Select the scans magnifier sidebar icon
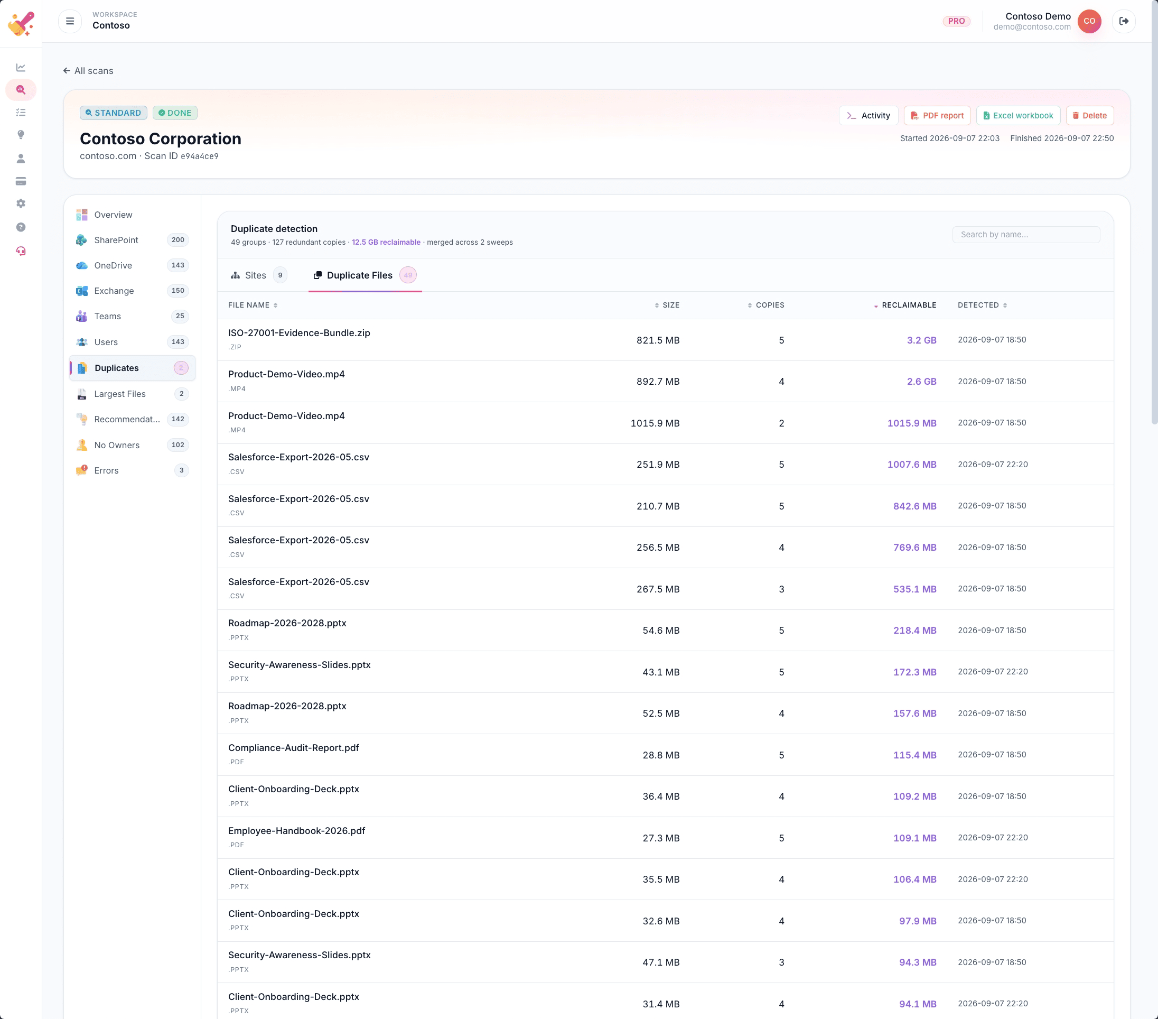The height and width of the screenshot is (1019, 1158). (21, 89)
